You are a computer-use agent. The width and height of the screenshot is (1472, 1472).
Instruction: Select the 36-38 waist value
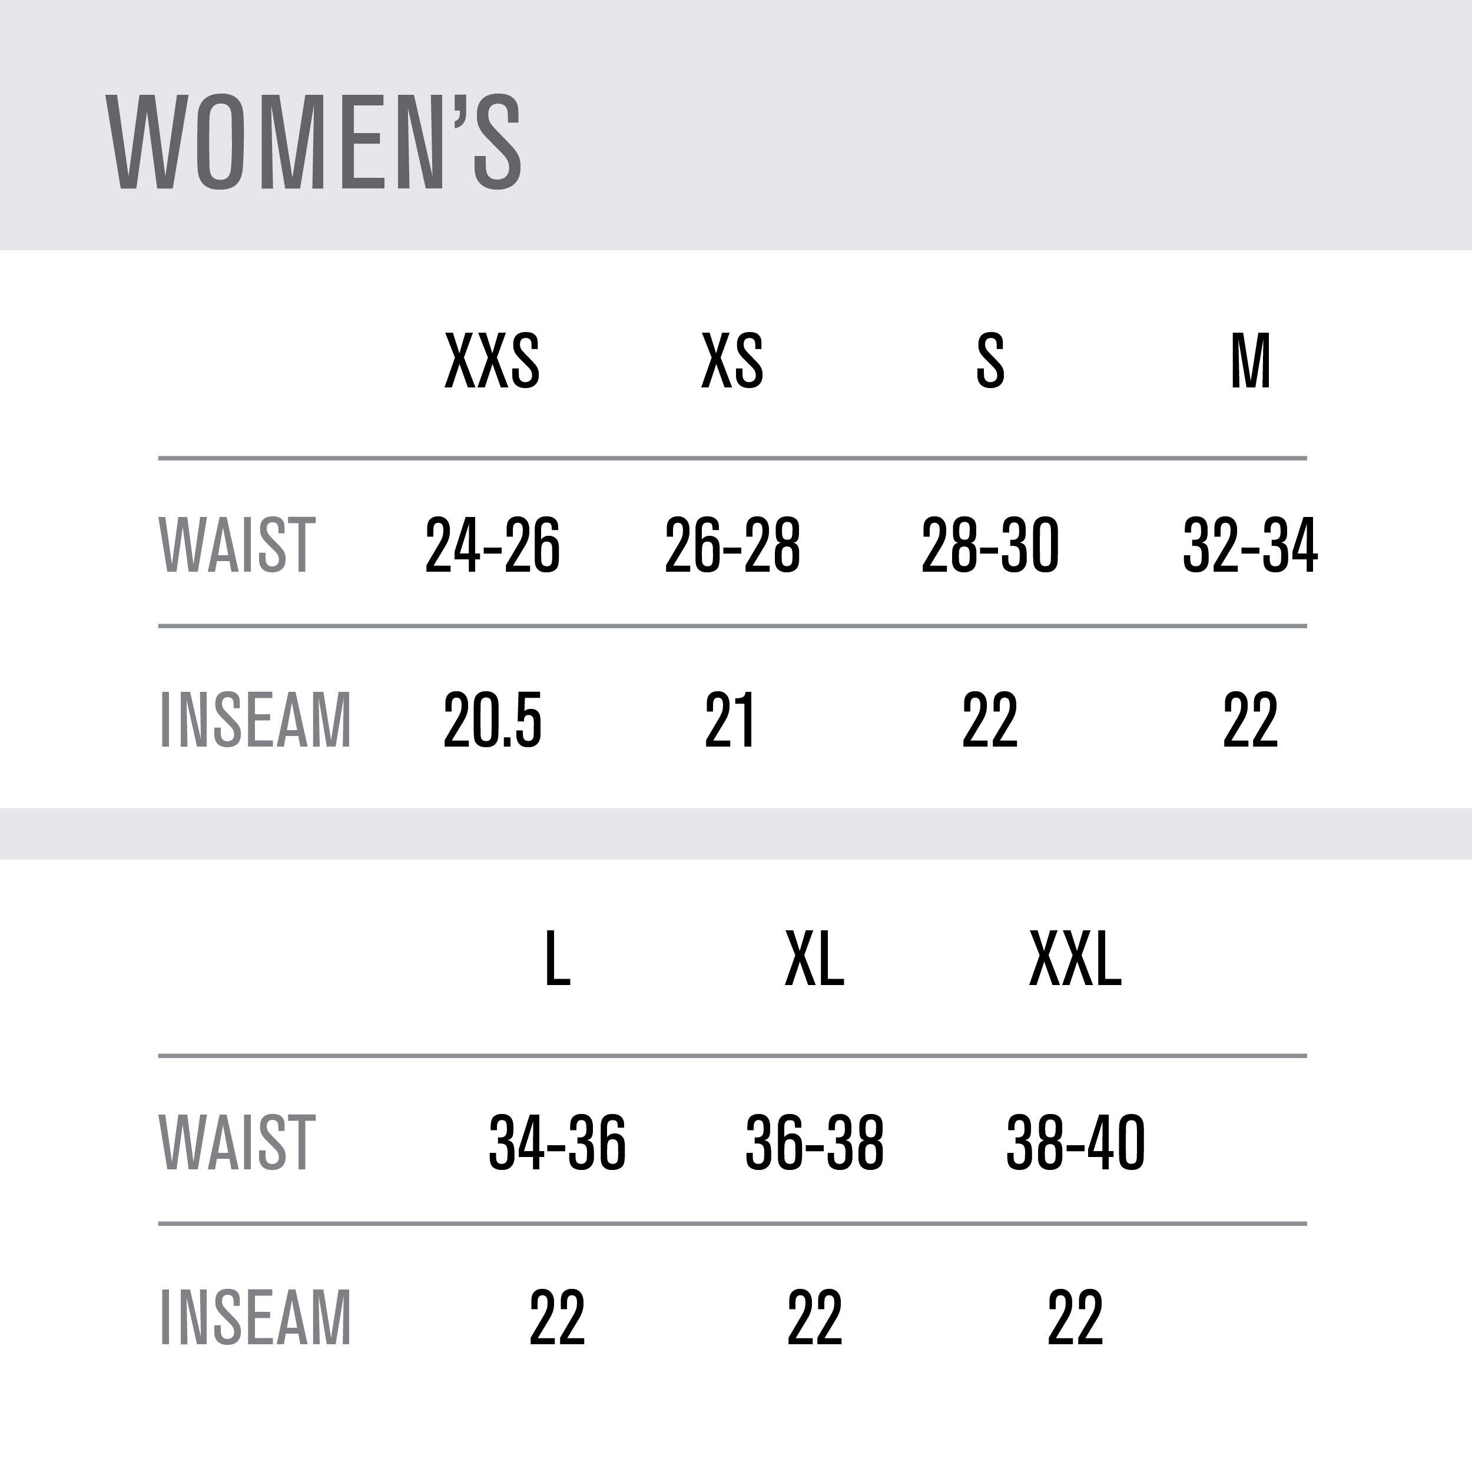click(814, 1142)
